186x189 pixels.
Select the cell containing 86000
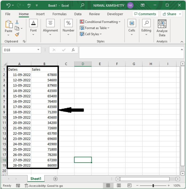tap(44, 166)
